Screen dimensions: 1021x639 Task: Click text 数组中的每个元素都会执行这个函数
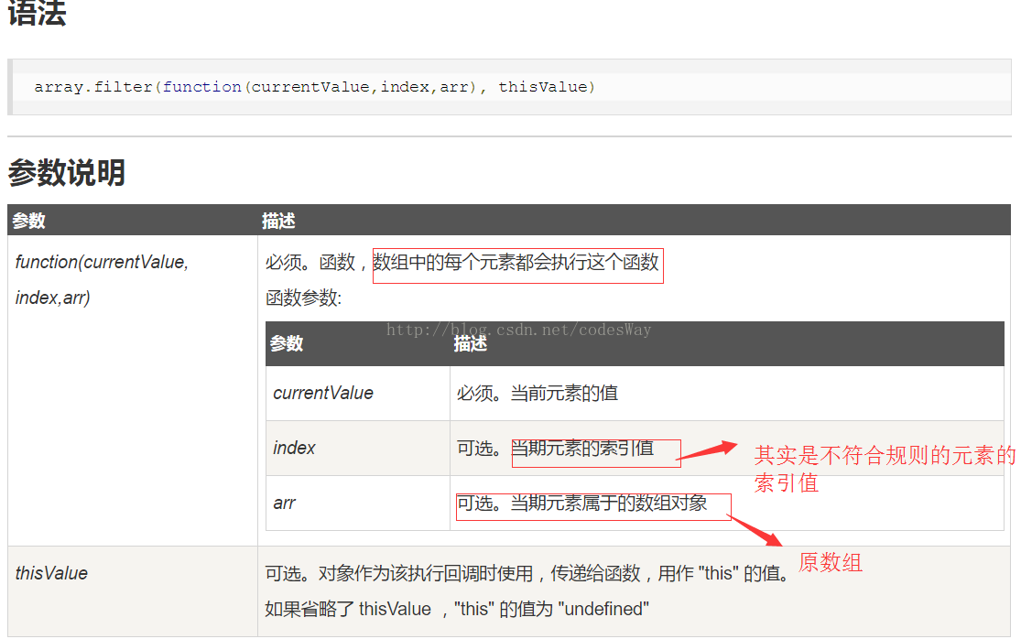[516, 262]
